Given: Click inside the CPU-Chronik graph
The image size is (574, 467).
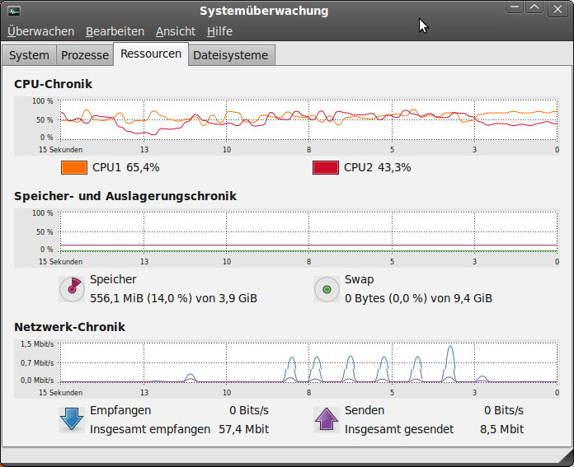Looking at the screenshot, I should [x=309, y=120].
